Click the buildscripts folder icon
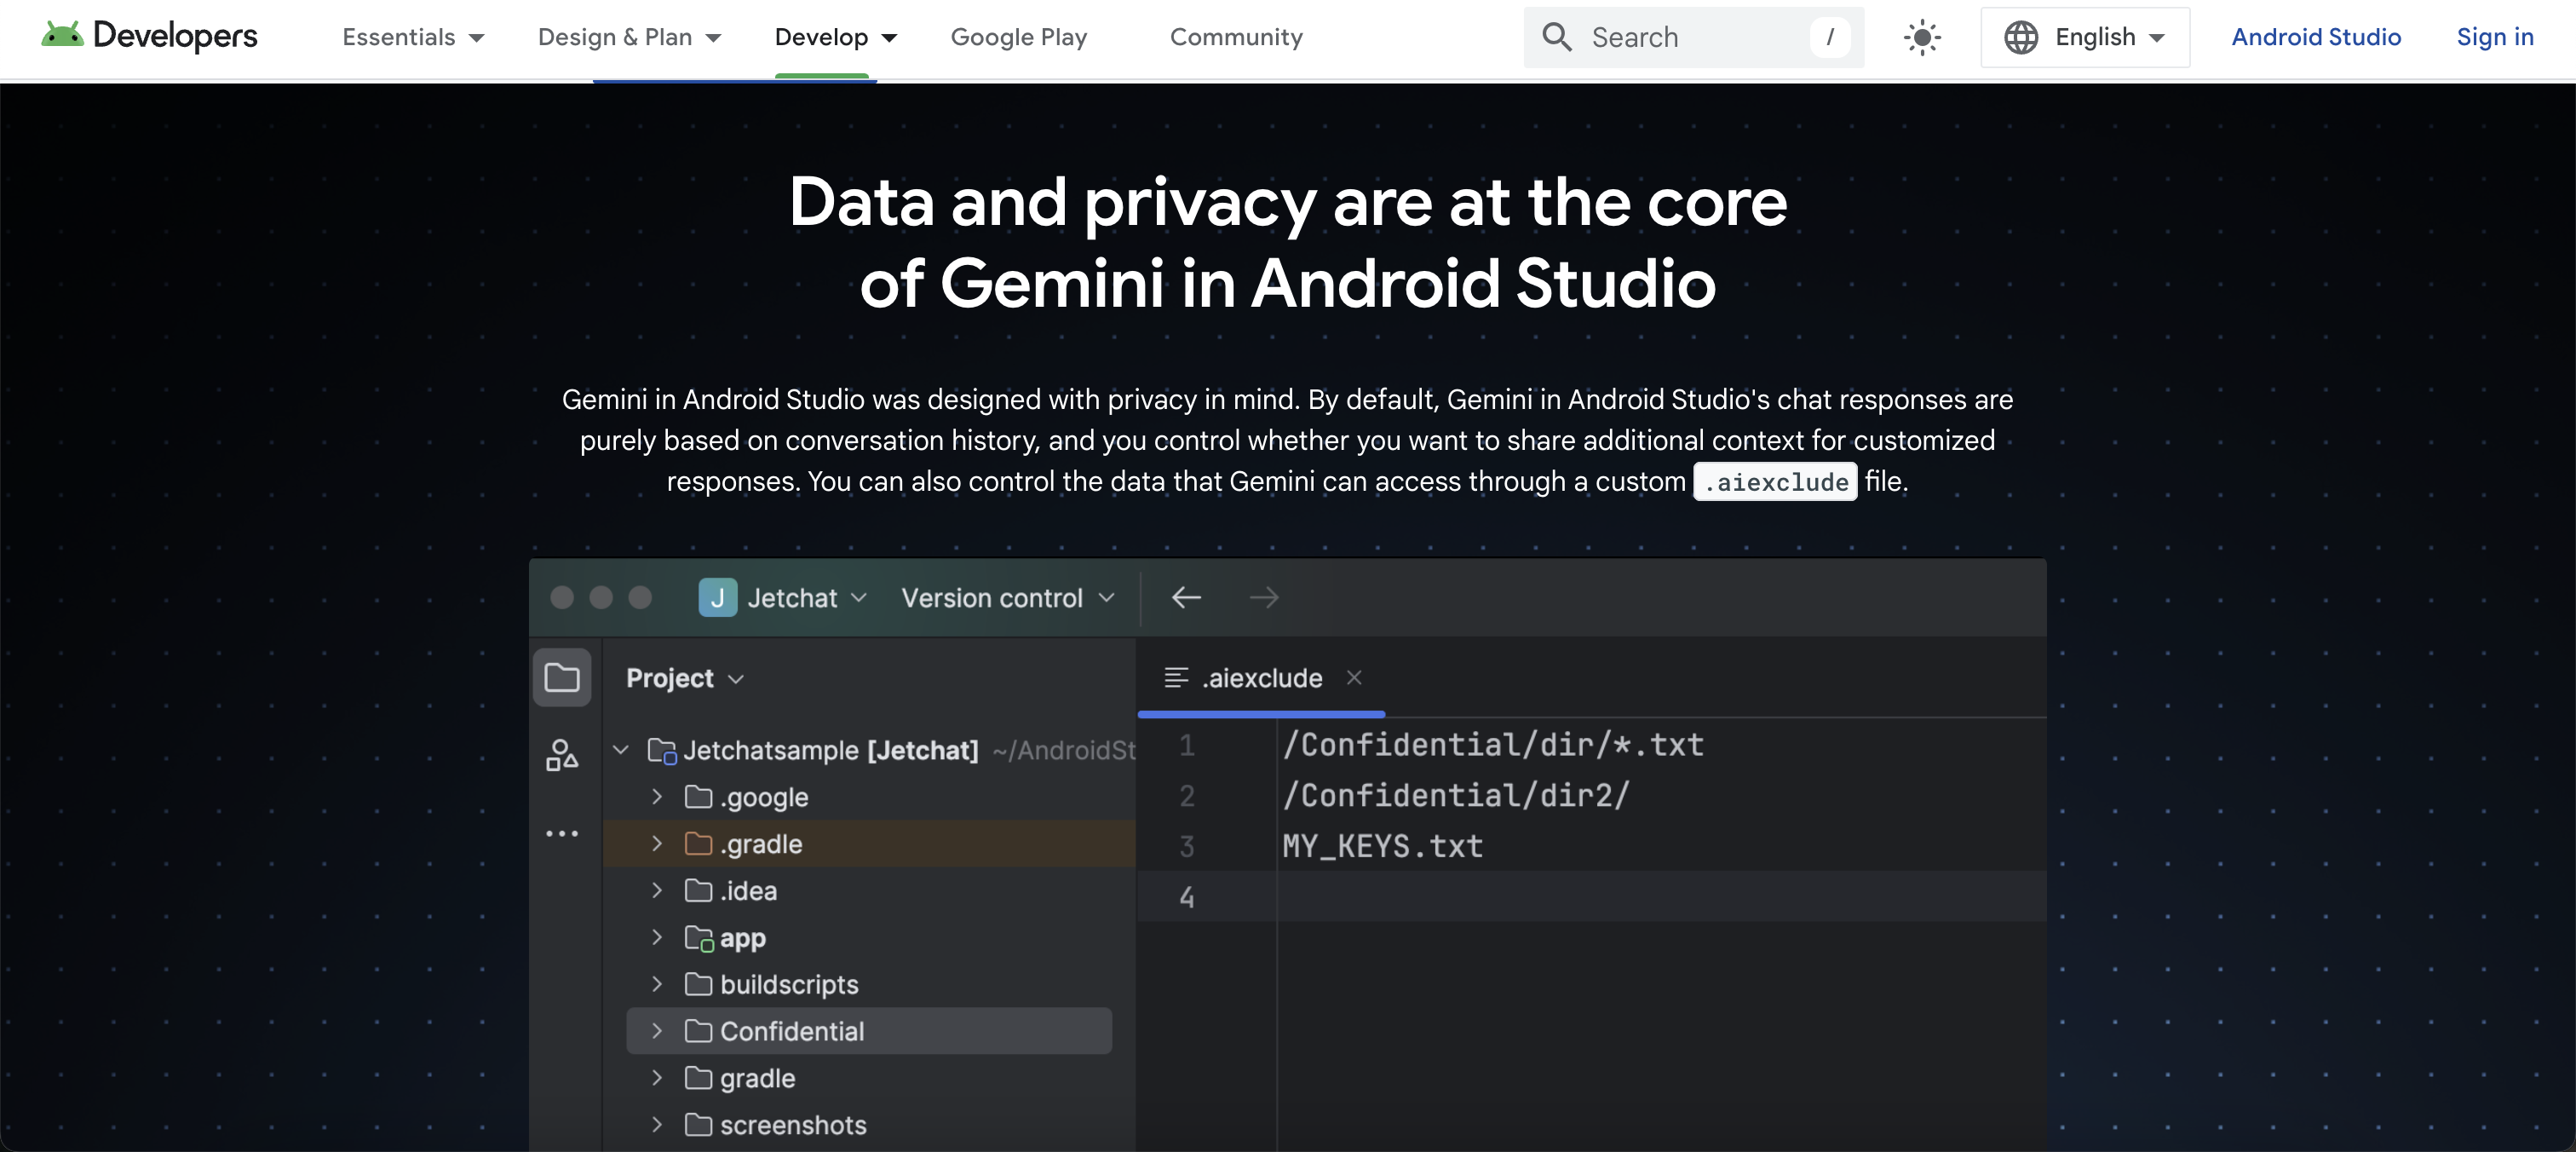 tap(698, 984)
